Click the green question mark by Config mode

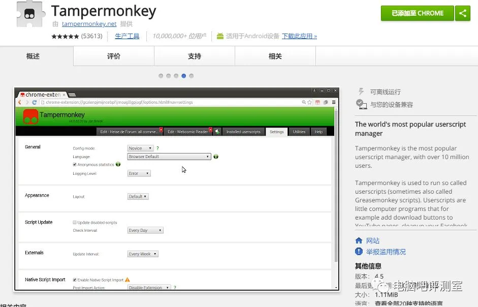157,148
